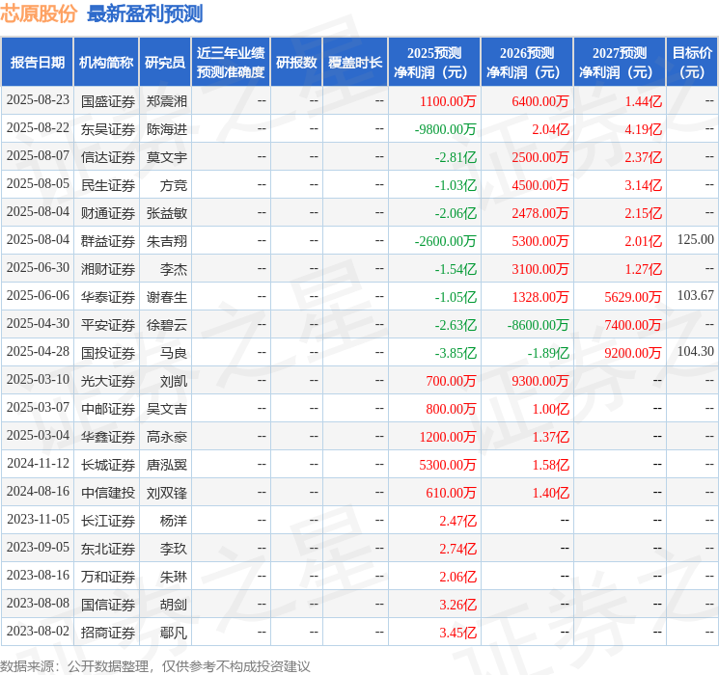Click 长城证券 institution name
The height and width of the screenshot is (675, 719).
[x=108, y=465]
